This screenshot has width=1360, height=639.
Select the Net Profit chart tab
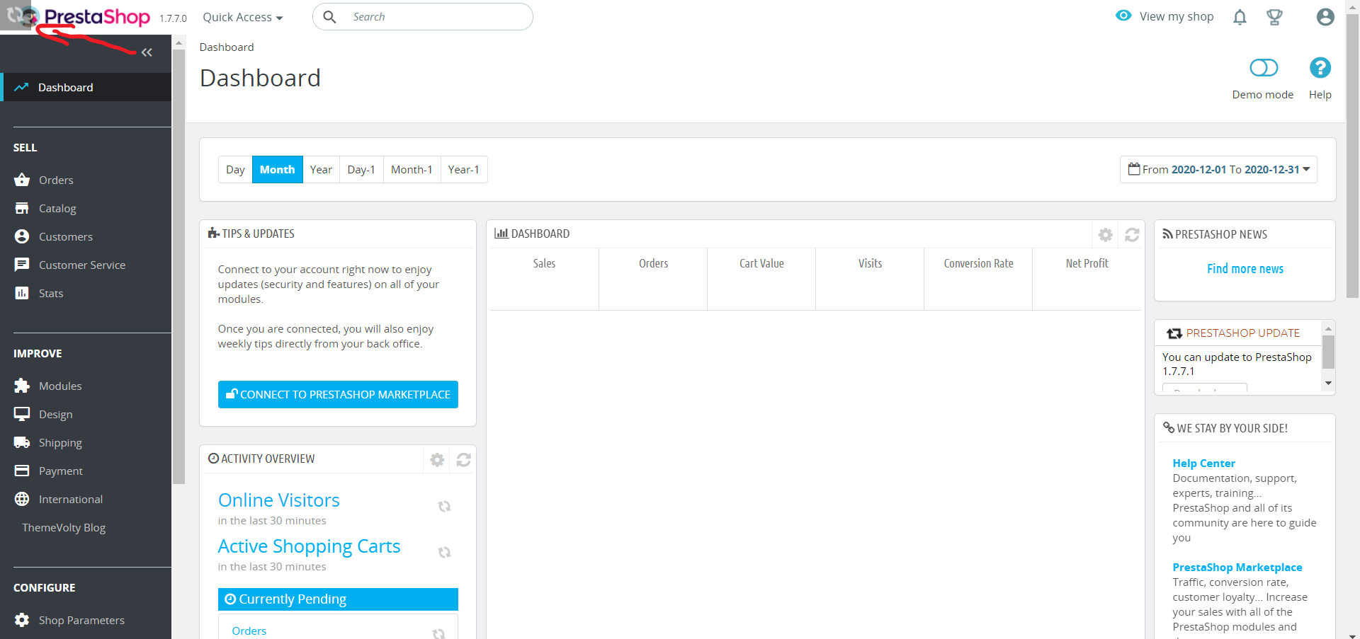pyautogui.click(x=1087, y=279)
